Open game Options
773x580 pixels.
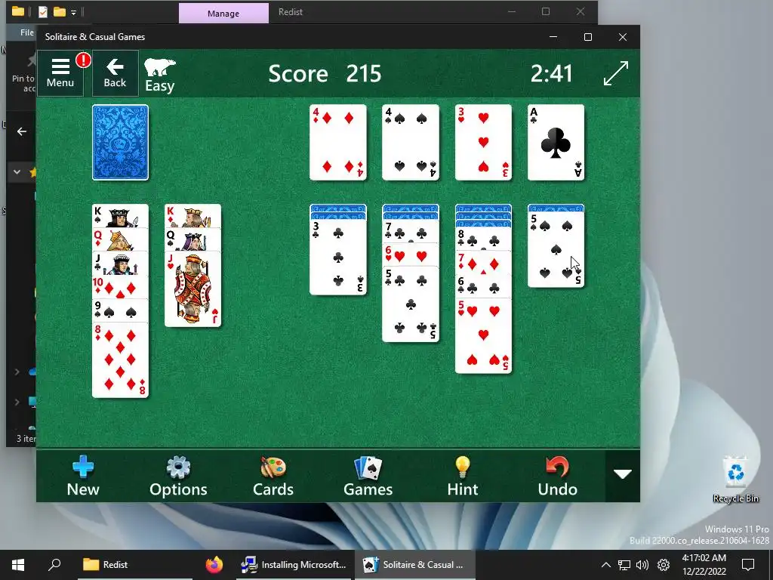pyautogui.click(x=178, y=476)
